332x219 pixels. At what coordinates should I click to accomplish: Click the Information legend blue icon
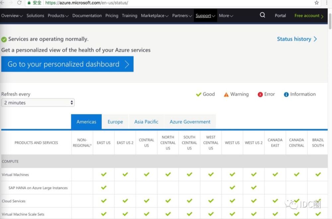click(x=286, y=94)
